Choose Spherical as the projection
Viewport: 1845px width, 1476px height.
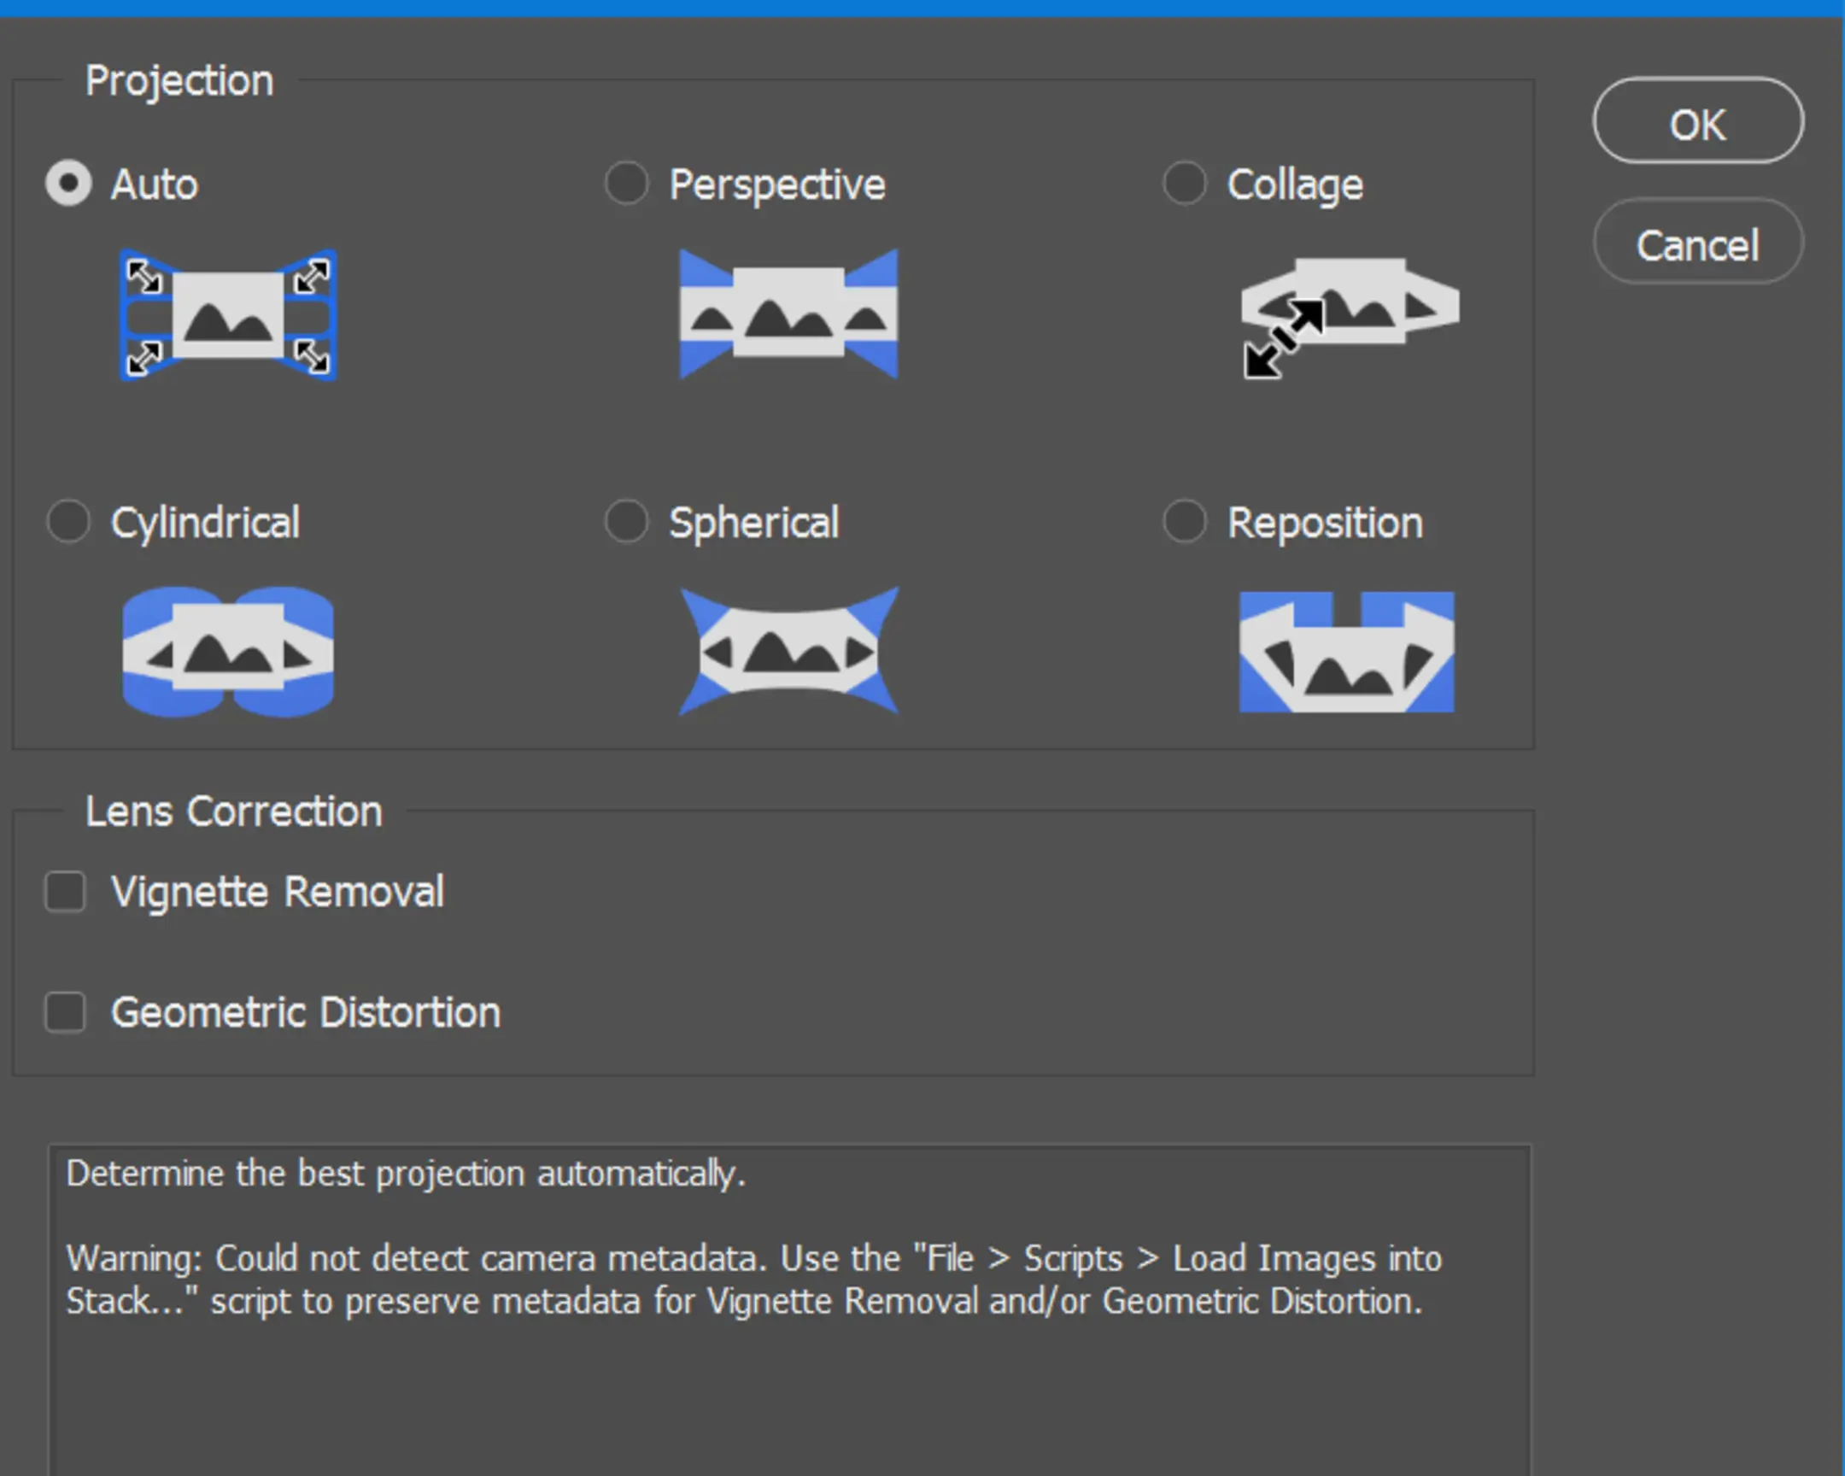[x=625, y=521]
